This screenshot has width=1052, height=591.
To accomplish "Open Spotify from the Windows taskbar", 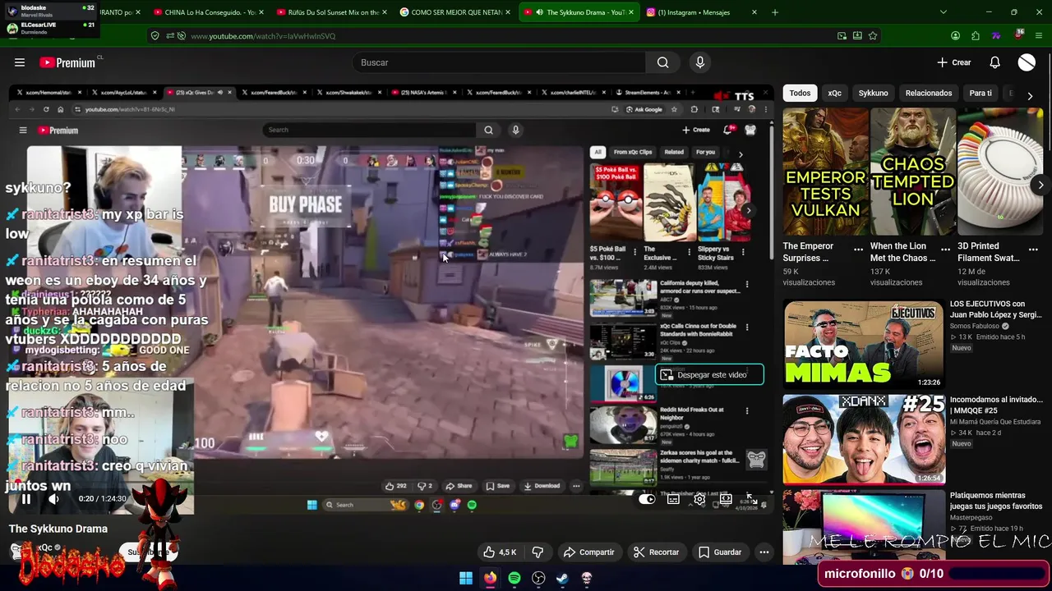I will click(514, 578).
